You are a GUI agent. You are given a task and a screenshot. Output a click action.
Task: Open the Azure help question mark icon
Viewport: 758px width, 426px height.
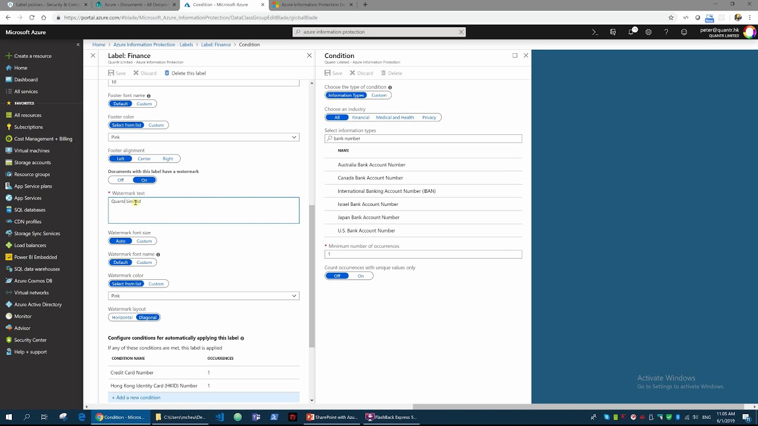pos(666,32)
